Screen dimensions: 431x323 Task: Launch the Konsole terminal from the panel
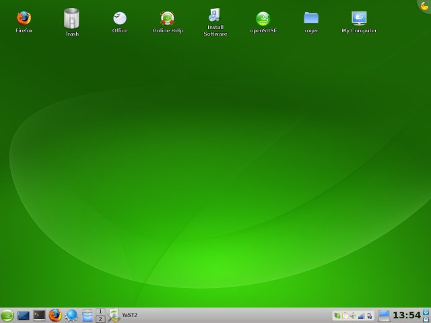(x=39, y=316)
